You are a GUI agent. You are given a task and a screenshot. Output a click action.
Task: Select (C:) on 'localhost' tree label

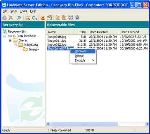tap(25, 36)
